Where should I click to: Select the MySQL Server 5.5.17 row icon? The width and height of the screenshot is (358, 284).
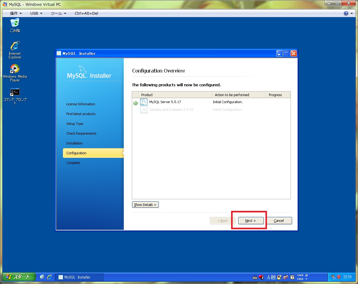(144, 102)
